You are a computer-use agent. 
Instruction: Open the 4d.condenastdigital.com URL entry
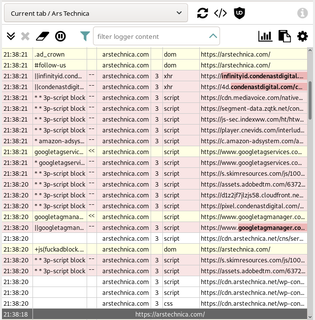(253, 87)
